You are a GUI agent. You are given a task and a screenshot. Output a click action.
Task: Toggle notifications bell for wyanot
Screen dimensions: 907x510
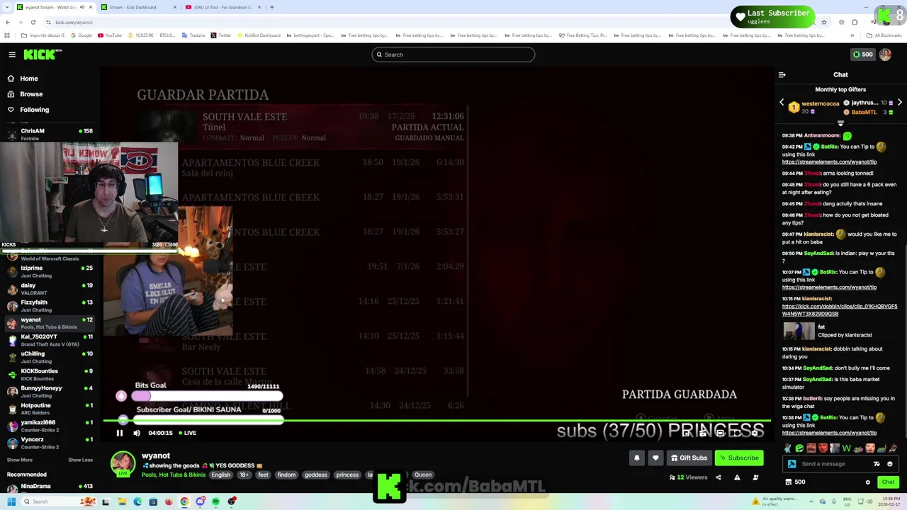click(636, 458)
